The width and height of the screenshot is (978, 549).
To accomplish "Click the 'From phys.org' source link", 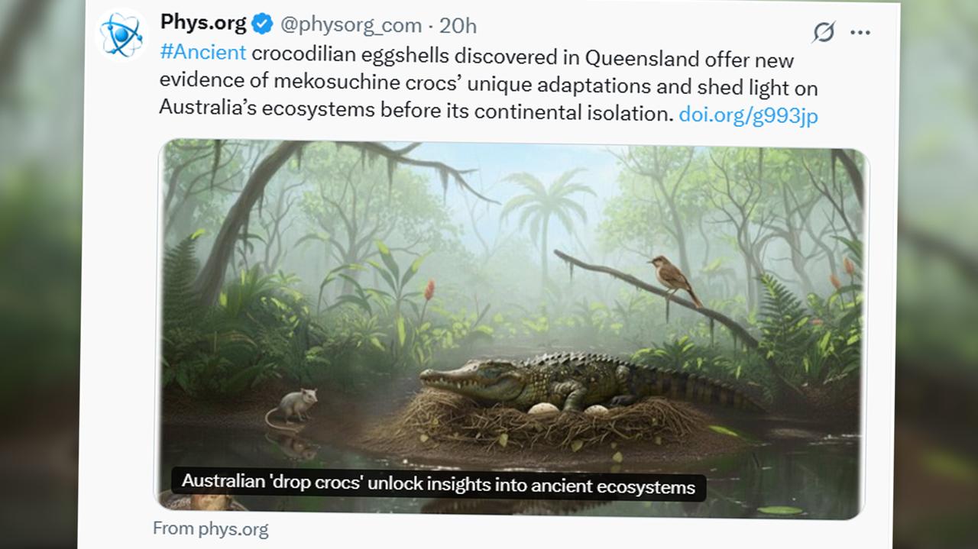I will pos(211,528).
